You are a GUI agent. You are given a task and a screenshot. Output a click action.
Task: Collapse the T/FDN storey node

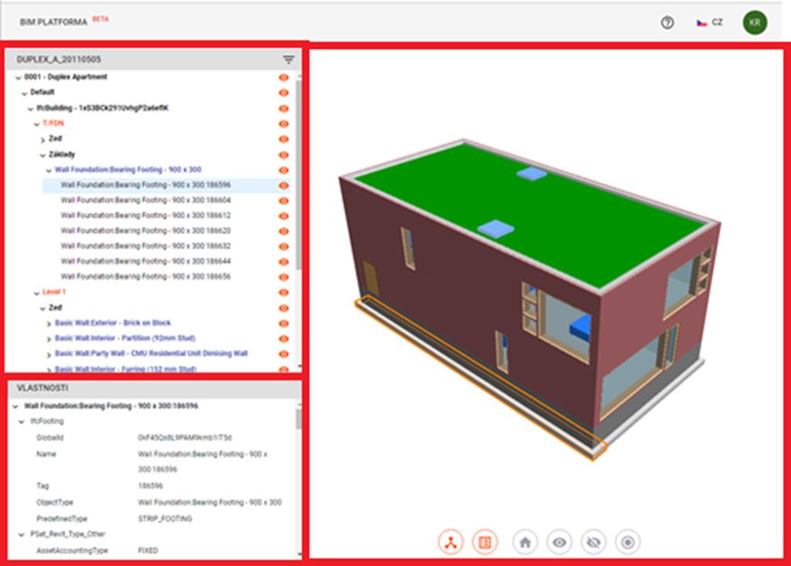36,124
